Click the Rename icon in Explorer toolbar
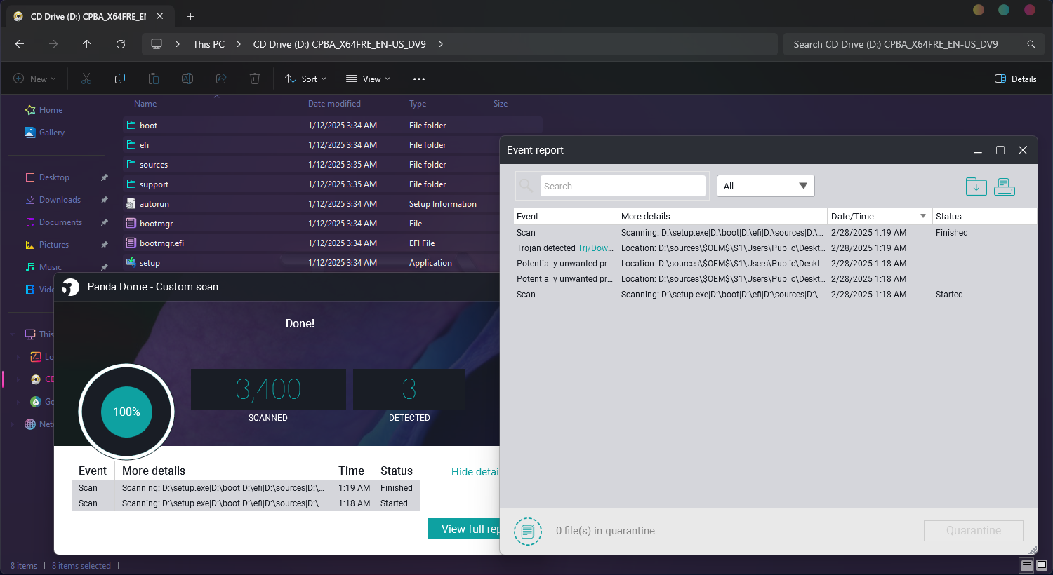This screenshot has width=1053, height=575. pyautogui.click(x=187, y=79)
